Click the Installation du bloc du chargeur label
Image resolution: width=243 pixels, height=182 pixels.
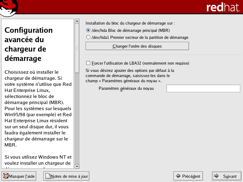(130, 23)
